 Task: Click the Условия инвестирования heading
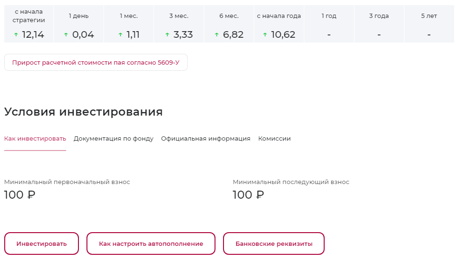pos(84,112)
